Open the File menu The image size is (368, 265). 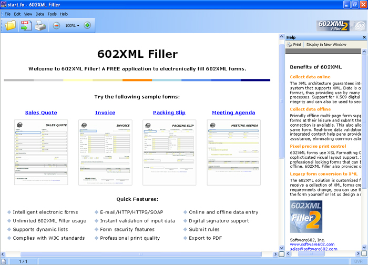7,14
